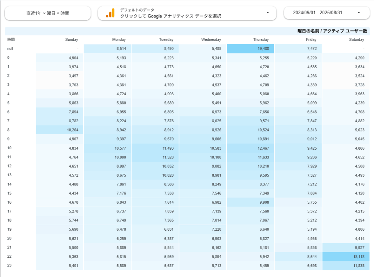Screen dimensions: 374x277
Task: Select the Tuesday hour 10 cell 11,493
Action: pos(155,148)
